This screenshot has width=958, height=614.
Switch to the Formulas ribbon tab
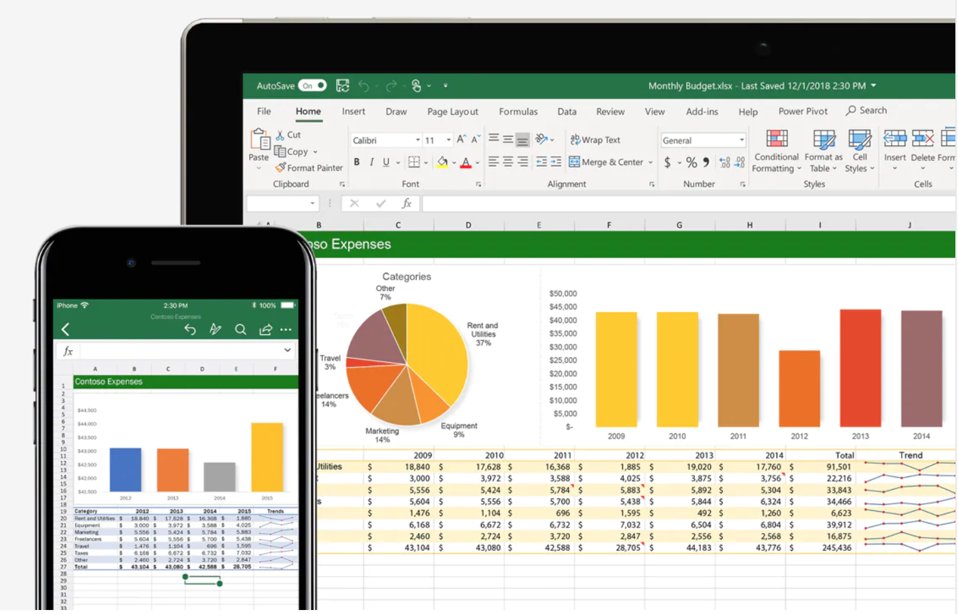pos(518,112)
